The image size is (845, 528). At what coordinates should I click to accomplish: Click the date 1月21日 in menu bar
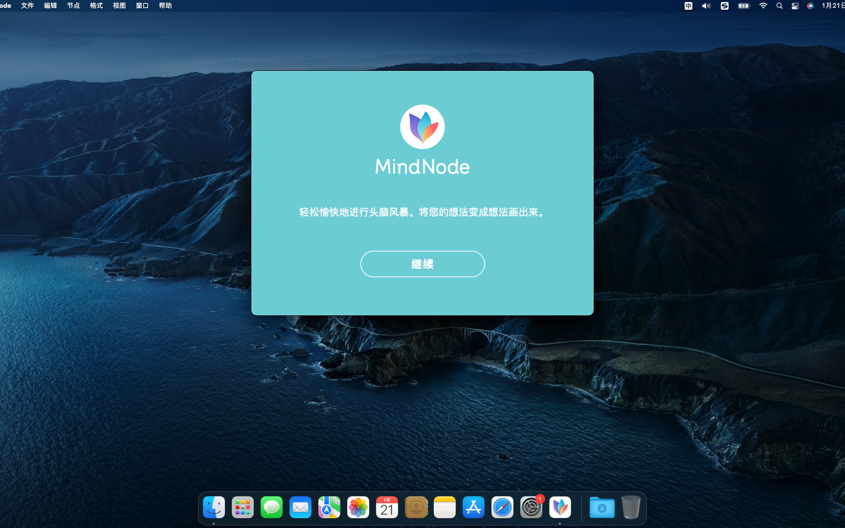(x=833, y=6)
